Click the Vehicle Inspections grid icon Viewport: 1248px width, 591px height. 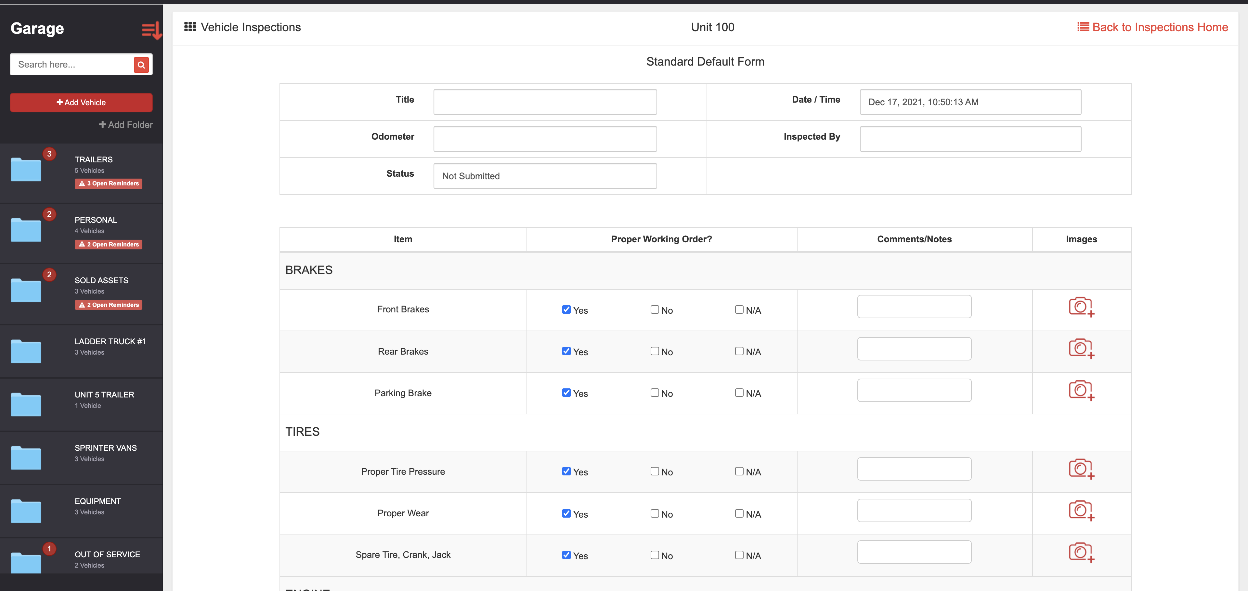tap(190, 27)
